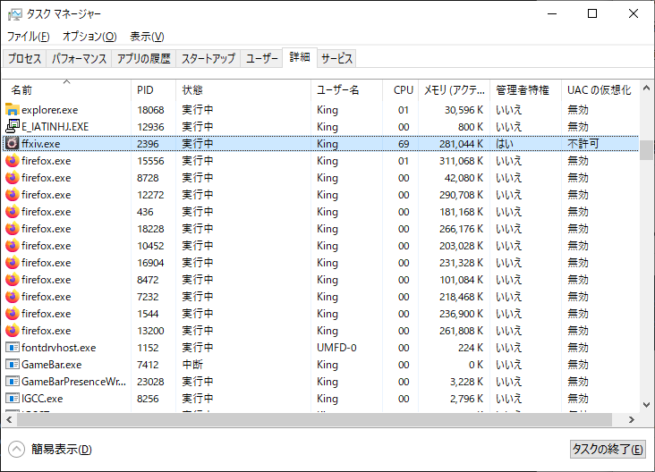Switch to the パフォーマンス tab
The width and height of the screenshot is (655, 472).
[x=80, y=58]
